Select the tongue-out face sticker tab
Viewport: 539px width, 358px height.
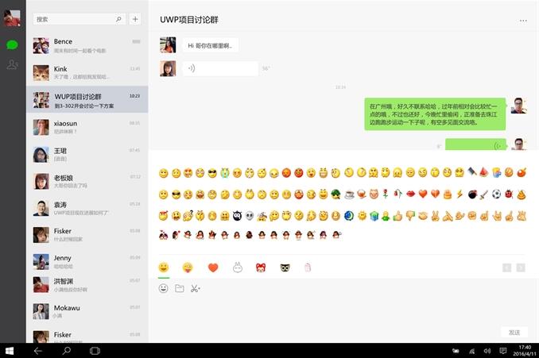[x=188, y=268]
